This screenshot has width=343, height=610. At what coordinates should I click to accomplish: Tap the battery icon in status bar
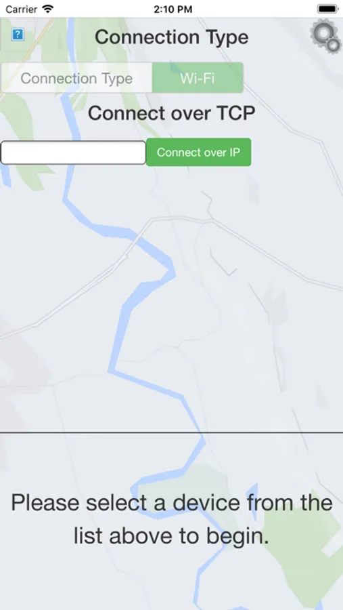(x=327, y=9)
